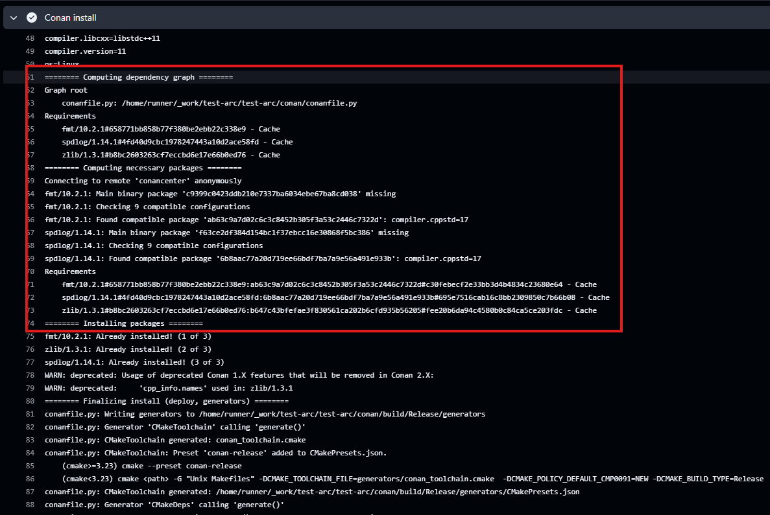Screen dimensions: 770x515
Task: Click the 'cmake --preset conan-release' log line
Action: 152,466
